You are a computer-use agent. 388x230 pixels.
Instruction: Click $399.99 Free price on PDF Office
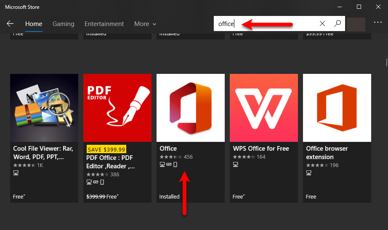coord(102,197)
